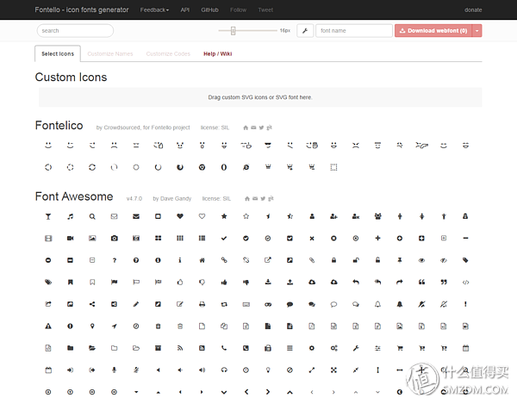Select the music note icon

[x=71, y=216]
